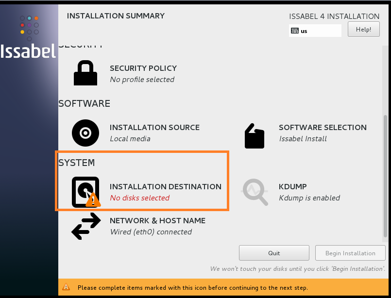Viewport: 391px width, 298px height.
Task: Click the Kdump magnifying glass icon
Action: (255, 192)
